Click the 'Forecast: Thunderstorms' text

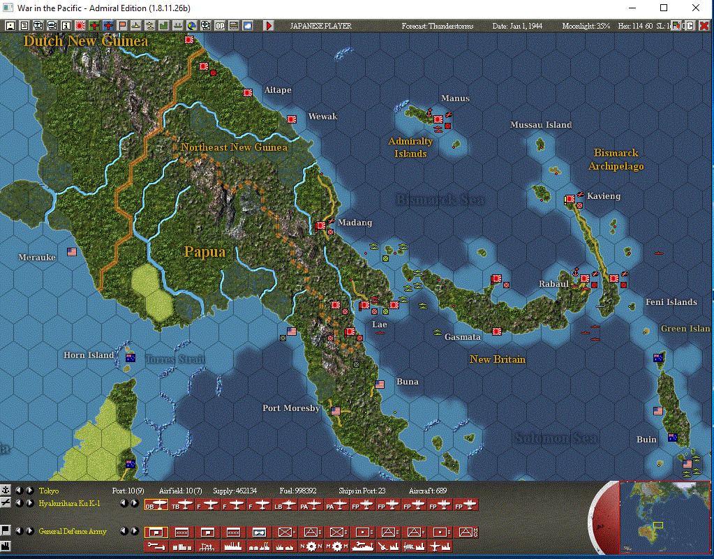tap(438, 26)
